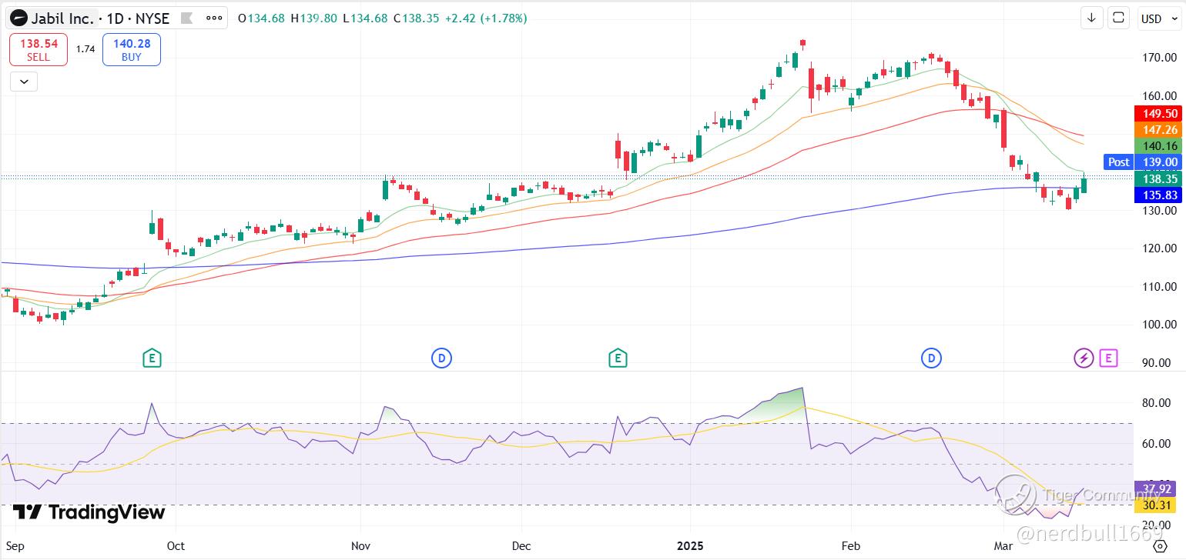Click the BUY 140.28 button

[132, 50]
